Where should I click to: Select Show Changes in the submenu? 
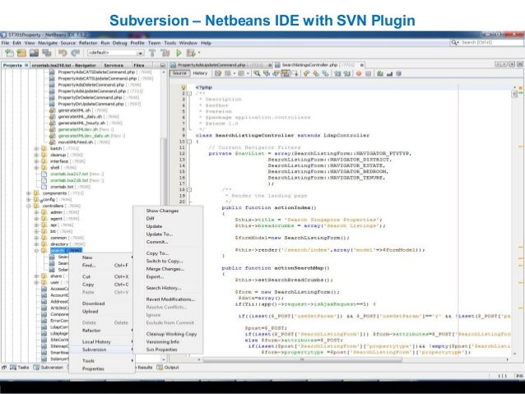[162, 211]
